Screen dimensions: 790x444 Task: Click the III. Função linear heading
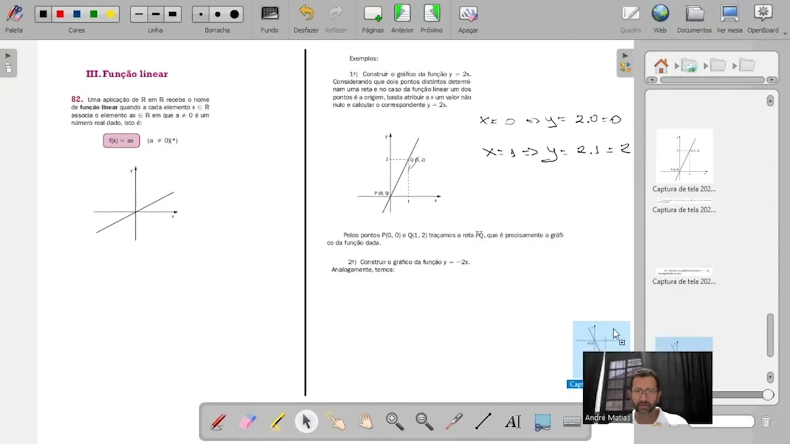click(x=127, y=74)
